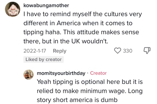Click the line 'there, but in the UK wouldn't.'
Screen dimensions: 157x104
[66, 41]
